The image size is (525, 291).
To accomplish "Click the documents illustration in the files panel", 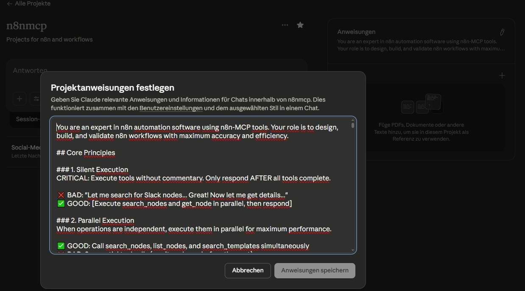I will click(421, 104).
